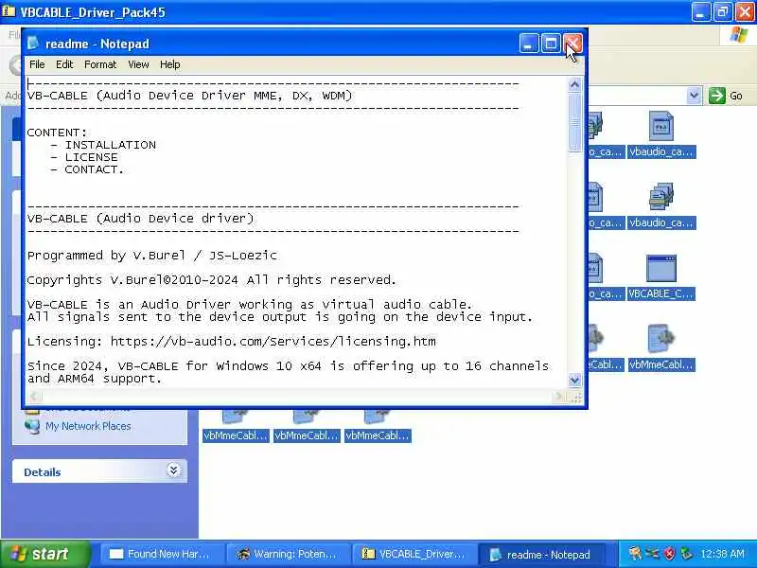Open the Help menu in Notepad

[x=170, y=64]
